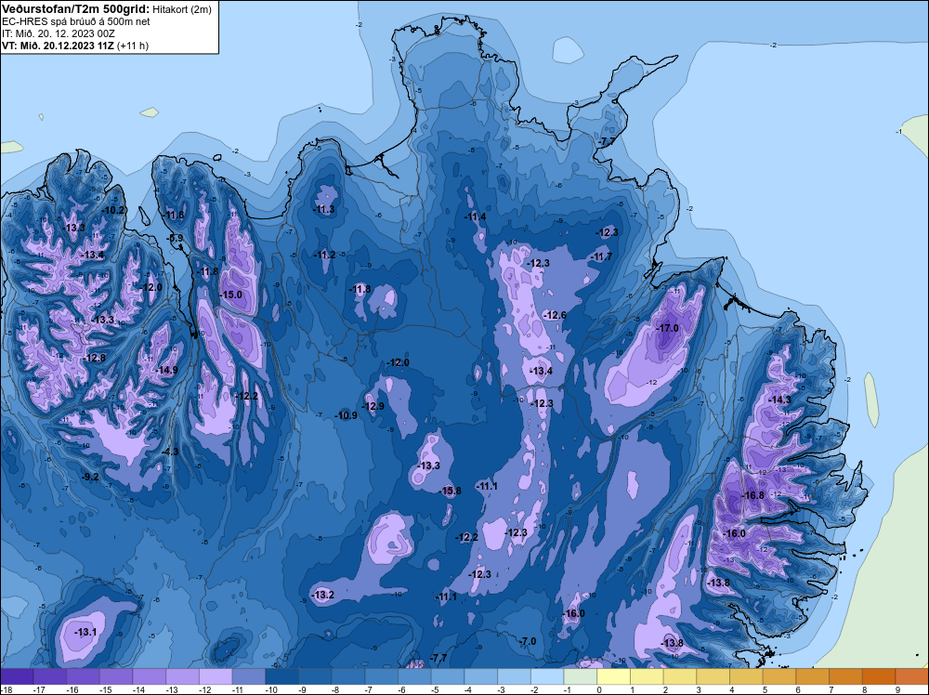Click the -9.2 temperature label

point(91,477)
